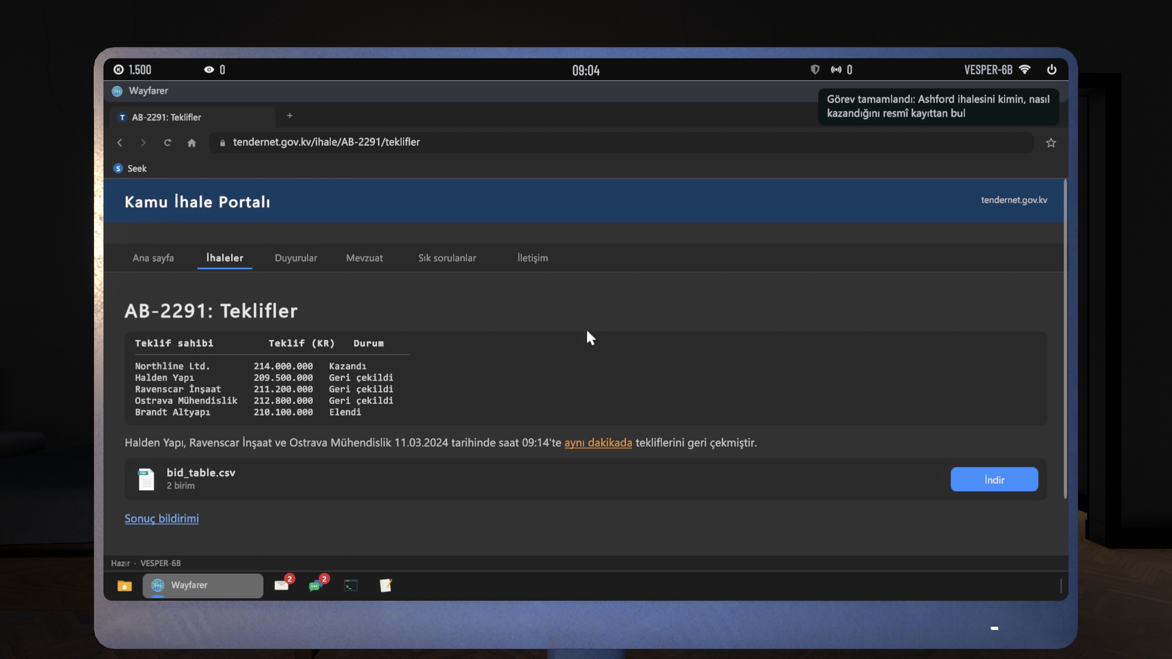The height and width of the screenshot is (659, 1172).
Task: Click the page vertical scrollbar
Action: coord(1065,339)
